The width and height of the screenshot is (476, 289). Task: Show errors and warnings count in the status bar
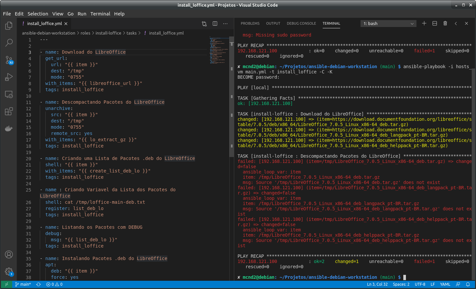pos(54,284)
